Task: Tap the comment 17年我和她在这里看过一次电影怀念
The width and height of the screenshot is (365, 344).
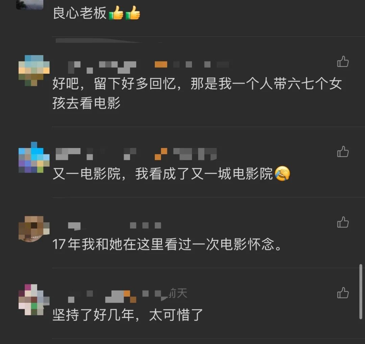Action: [167, 244]
